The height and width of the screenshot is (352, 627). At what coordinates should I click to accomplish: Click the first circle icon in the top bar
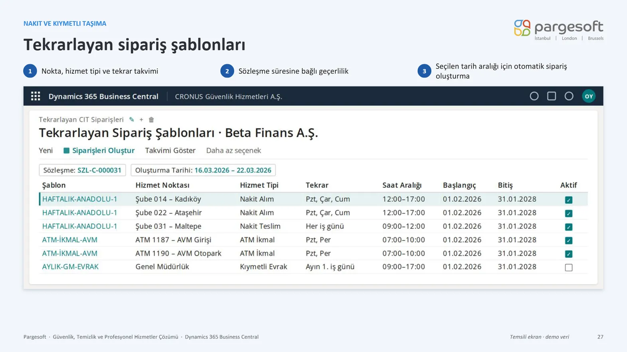coord(534,96)
